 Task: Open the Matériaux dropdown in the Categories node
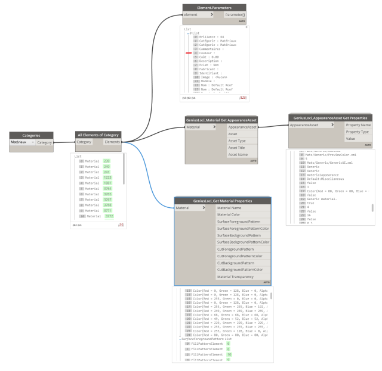tap(23, 142)
